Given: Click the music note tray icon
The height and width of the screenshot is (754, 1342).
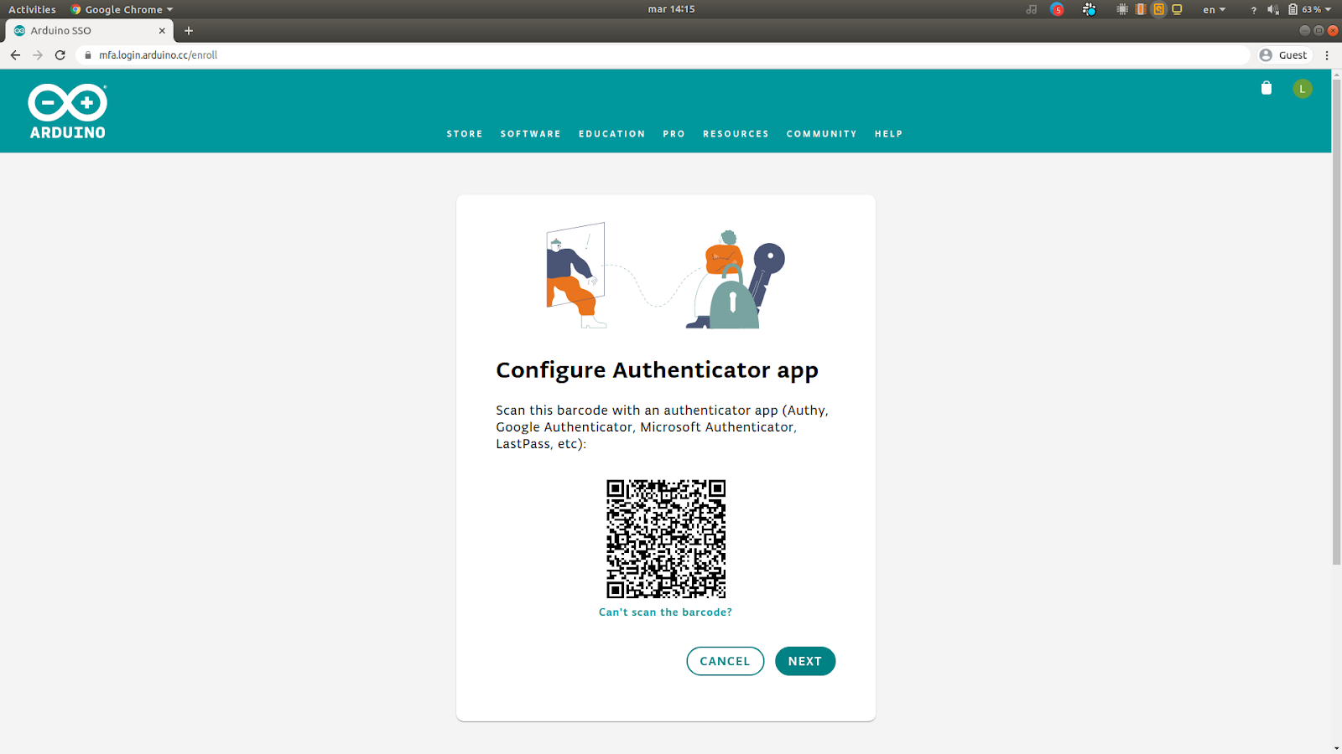Looking at the screenshot, I should pos(1032,9).
